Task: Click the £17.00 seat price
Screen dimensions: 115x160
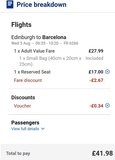Action: coord(96,72)
